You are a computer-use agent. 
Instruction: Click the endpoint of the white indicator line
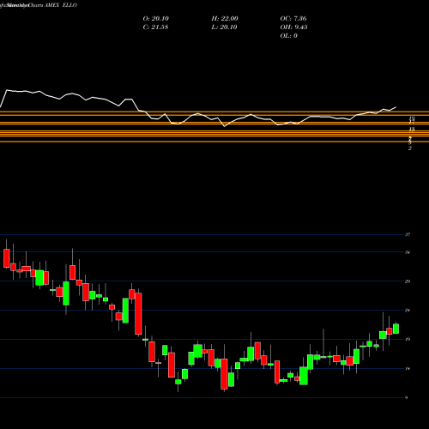[396, 107]
